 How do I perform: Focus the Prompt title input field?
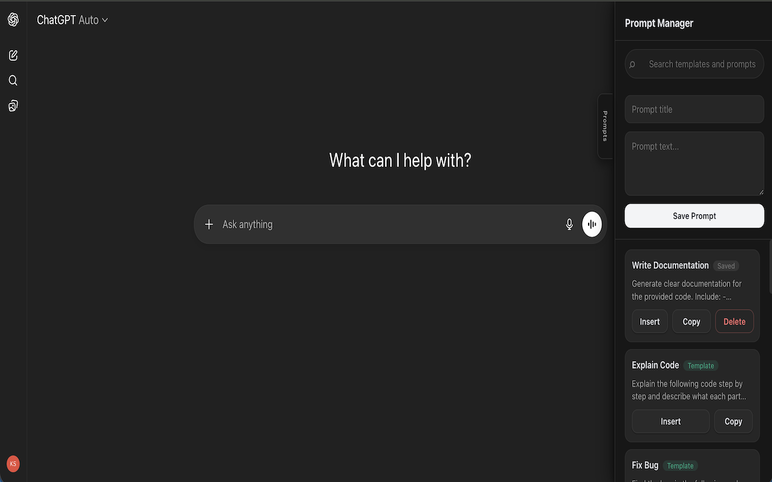tap(694, 109)
